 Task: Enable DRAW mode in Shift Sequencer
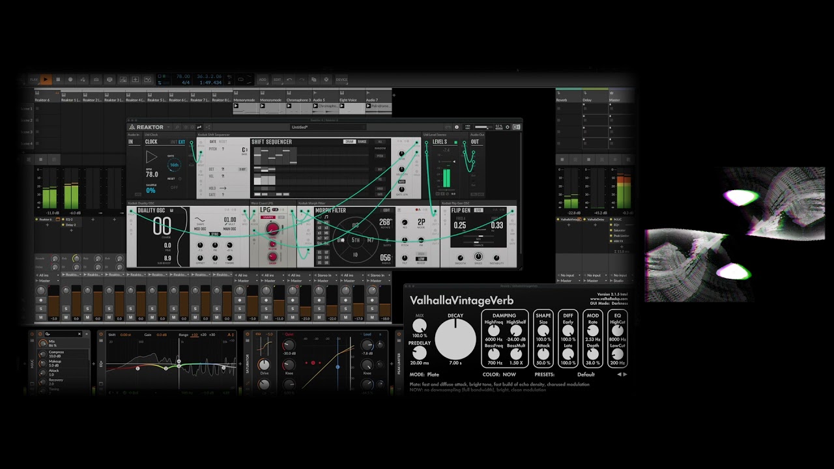pyautogui.click(x=349, y=141)
